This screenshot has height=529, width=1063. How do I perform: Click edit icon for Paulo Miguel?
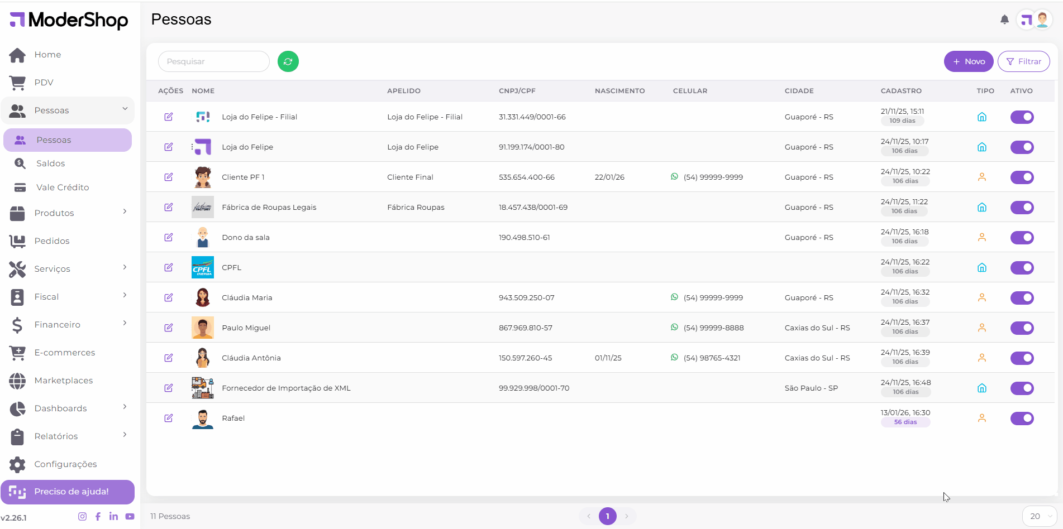169,328
